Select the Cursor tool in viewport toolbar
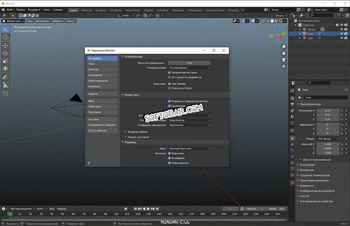 tap(6, 37)
